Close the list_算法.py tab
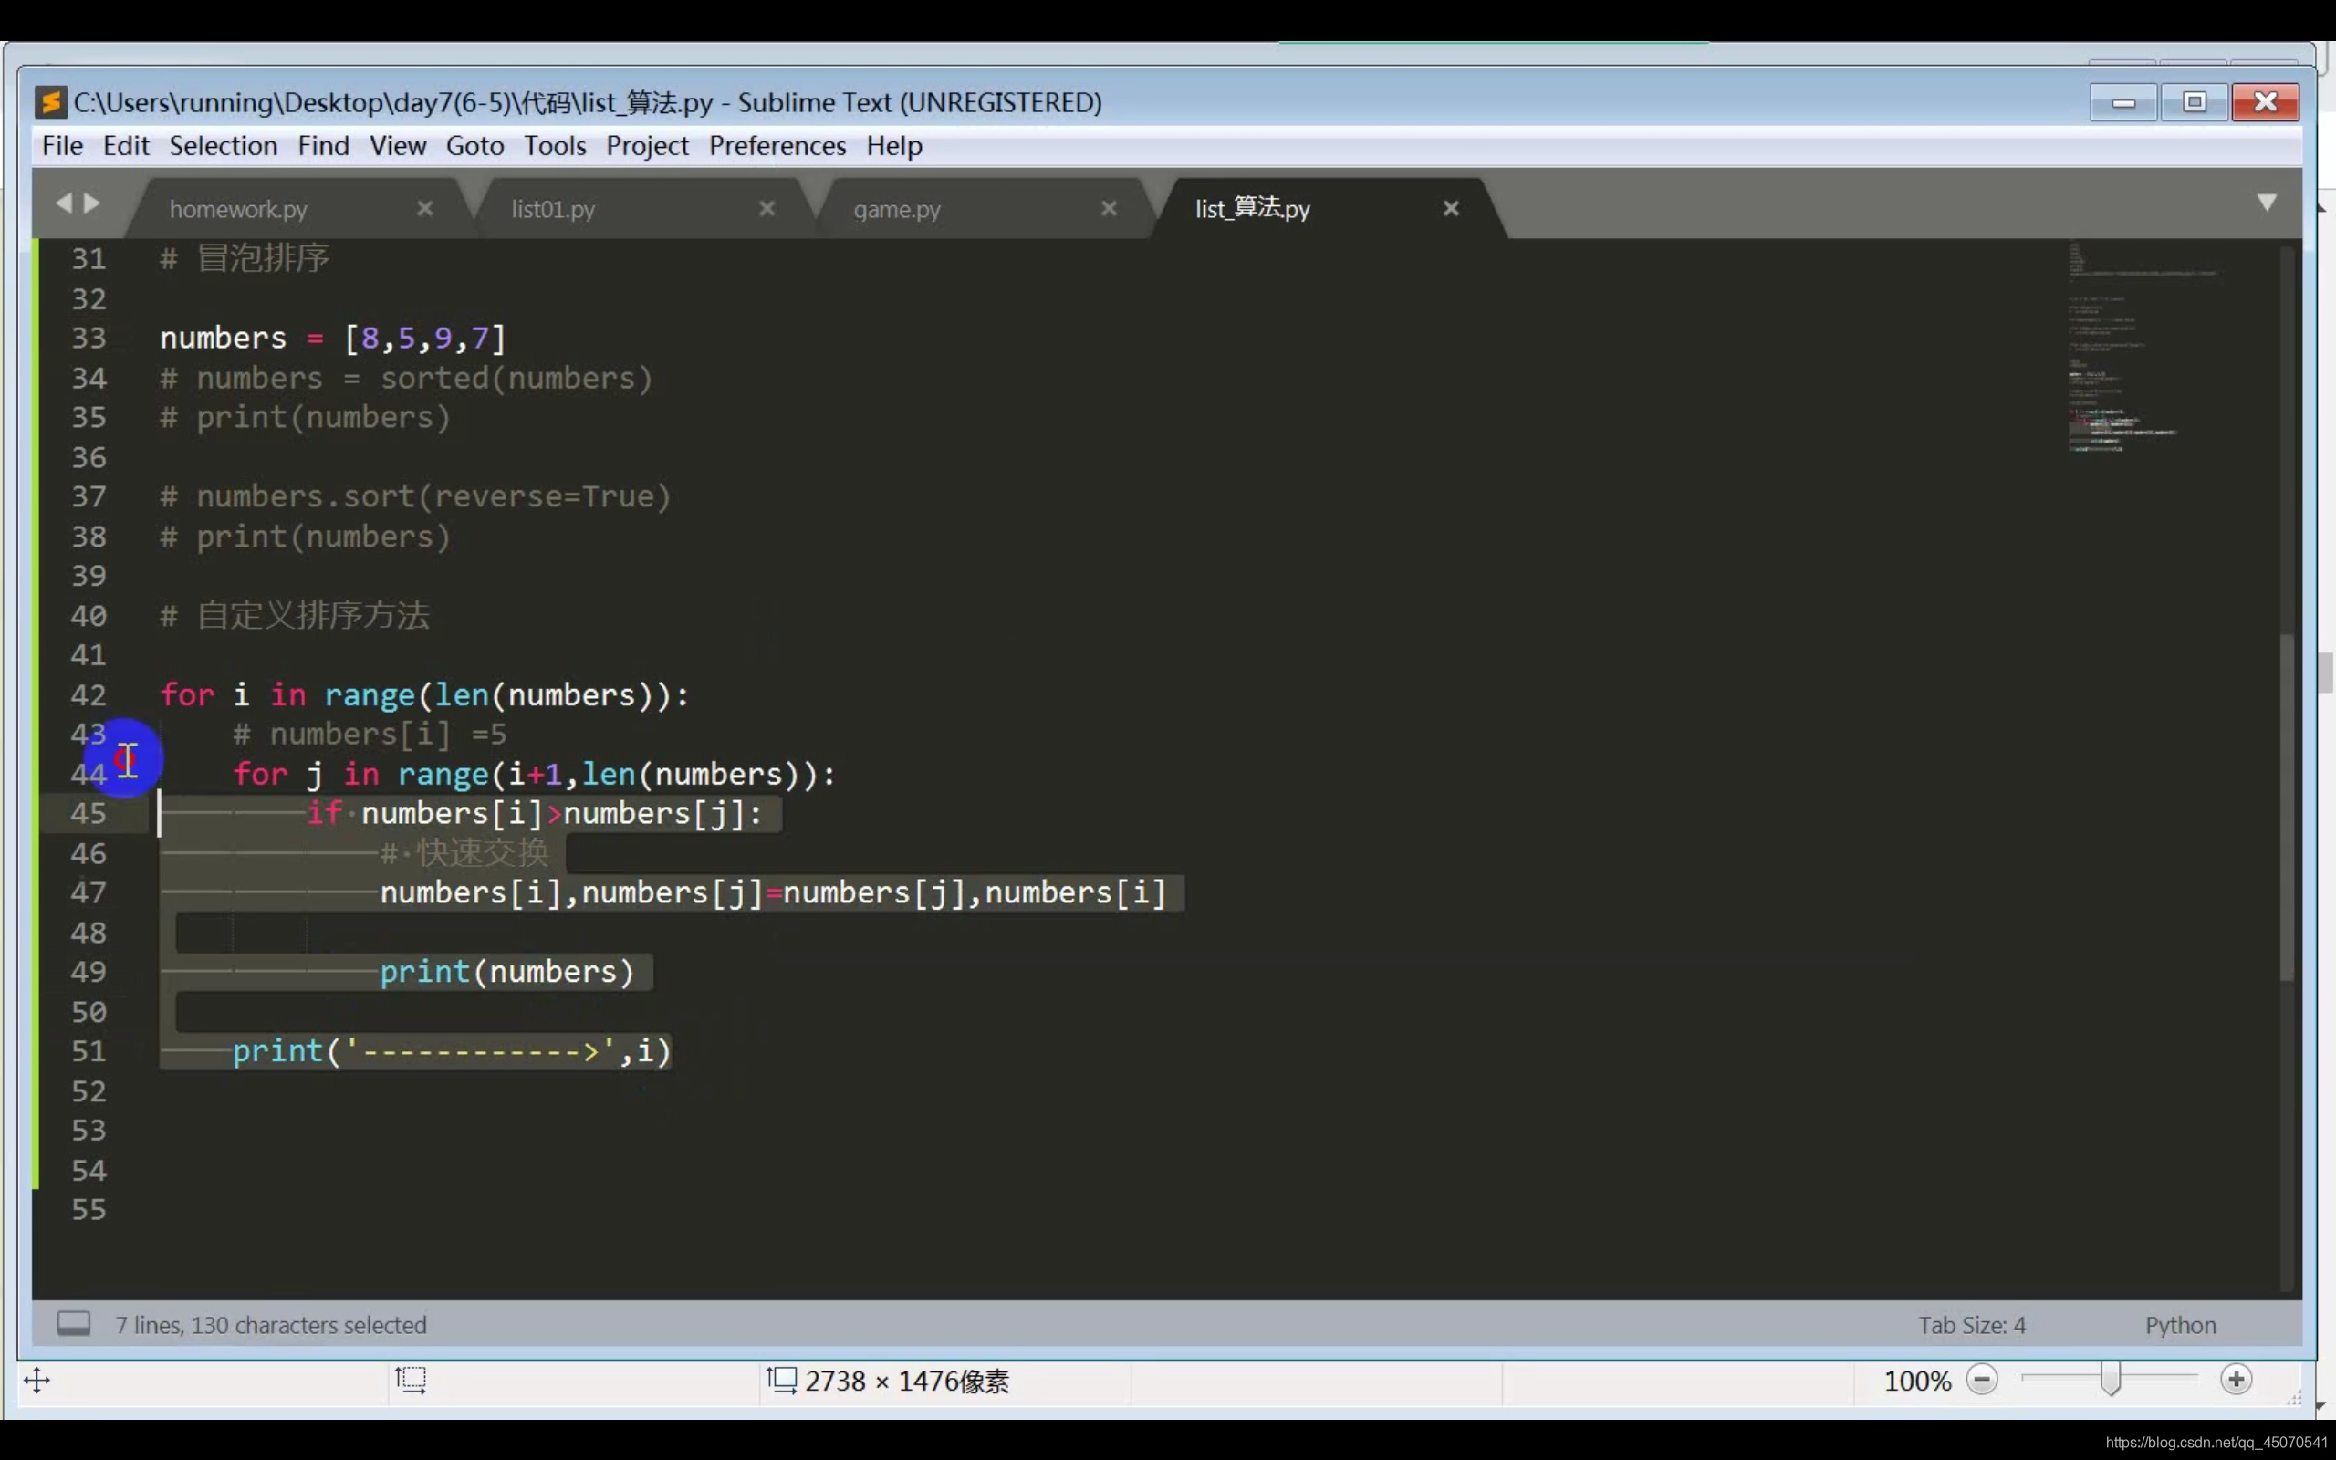Image resolution: width=2336 pixels, height=1460 pixels. (1451, 209)
